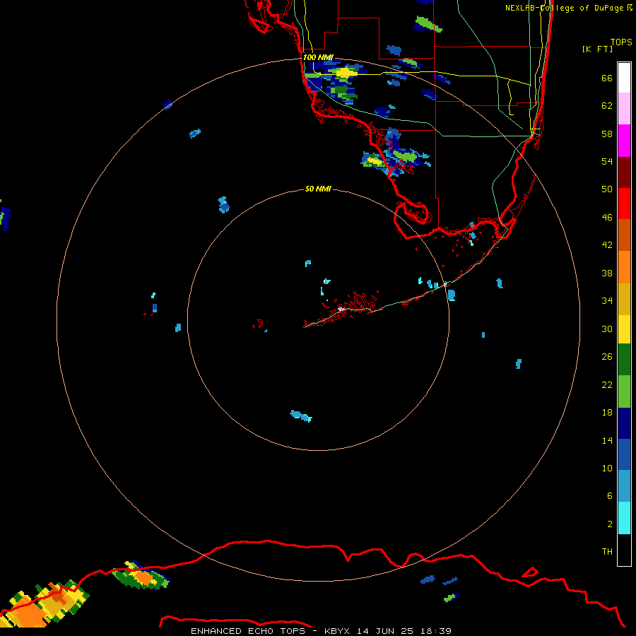This screenshot has width=636, height=636.
Task: Click the 18:39 time stamp
Action: click(x=437, y=631)
